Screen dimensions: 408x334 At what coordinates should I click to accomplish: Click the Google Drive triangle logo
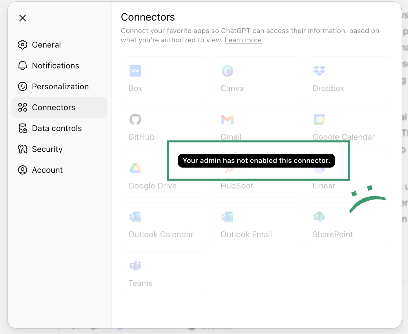[135, 168]
